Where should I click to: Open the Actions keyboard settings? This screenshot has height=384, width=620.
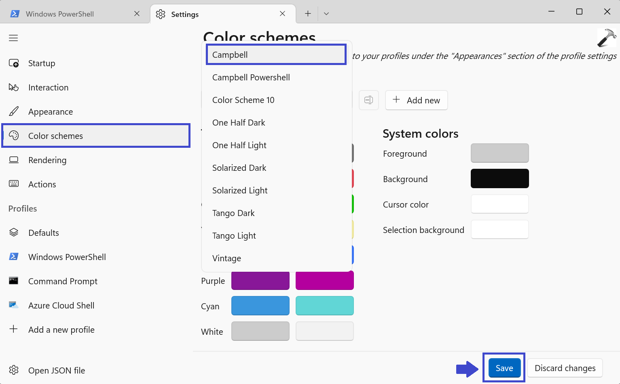click(x=42, y=185)
